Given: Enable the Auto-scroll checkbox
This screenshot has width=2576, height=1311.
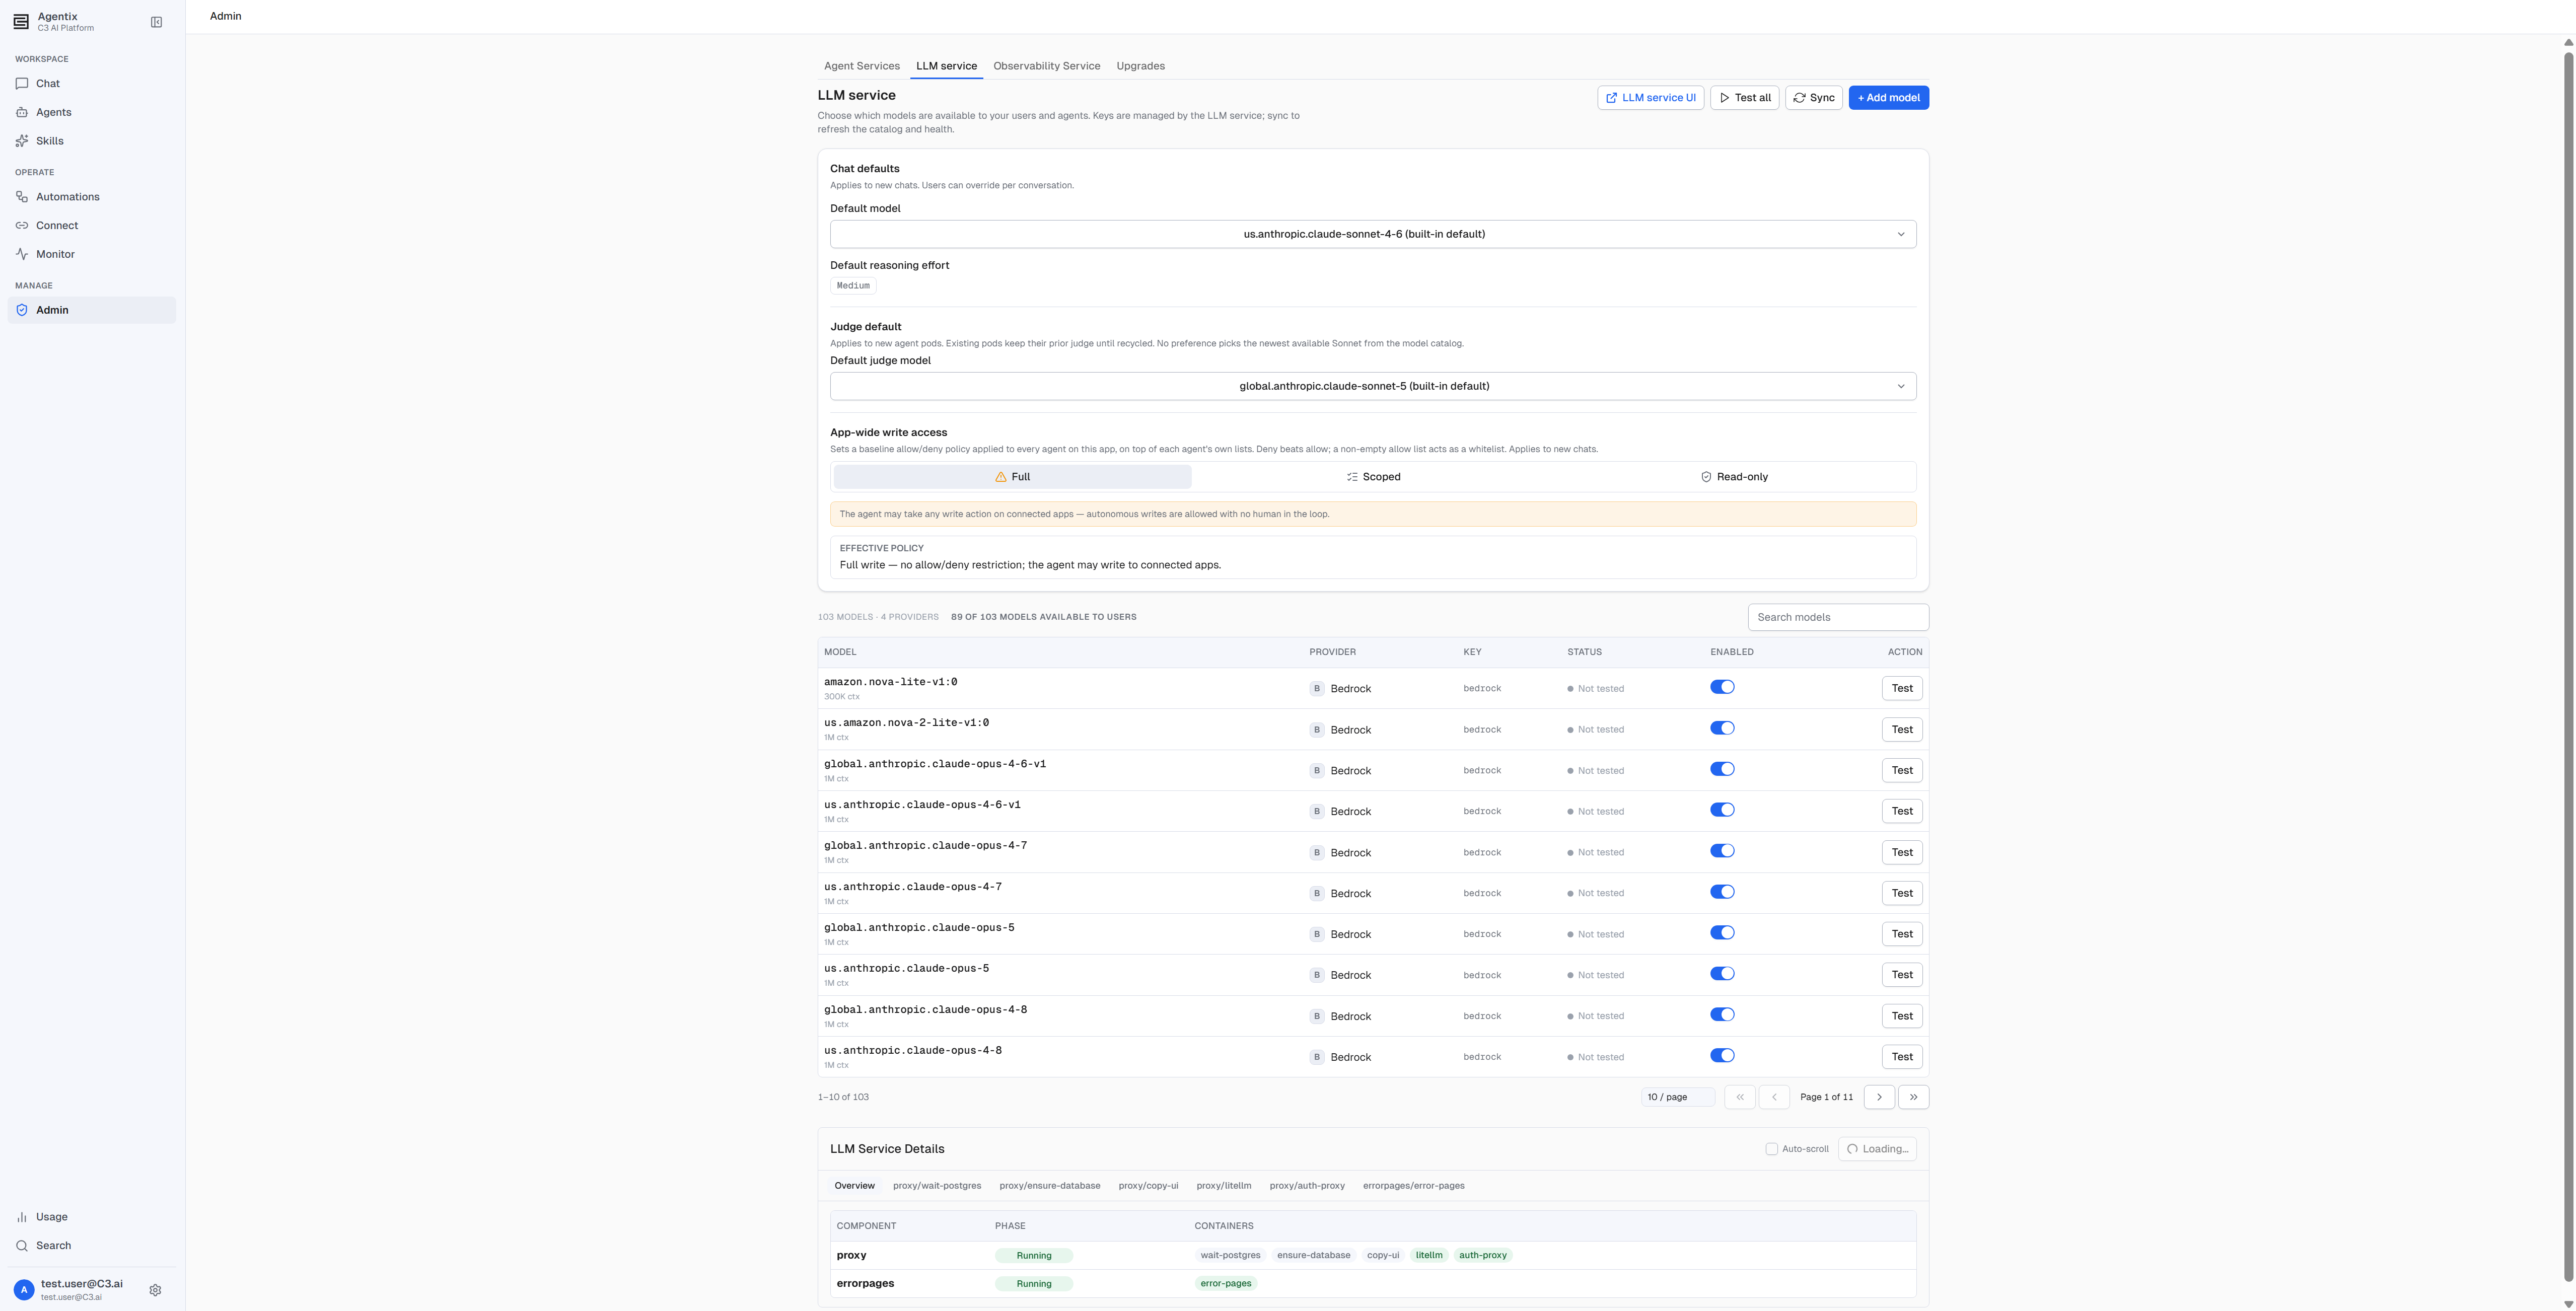Looking at the screenshot, I should tap(1772, 1149).
